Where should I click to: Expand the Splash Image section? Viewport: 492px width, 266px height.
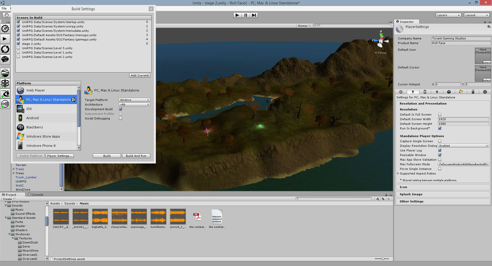[x=443, y=194]
